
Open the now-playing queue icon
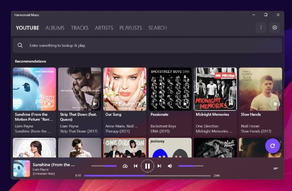(276, 169)
